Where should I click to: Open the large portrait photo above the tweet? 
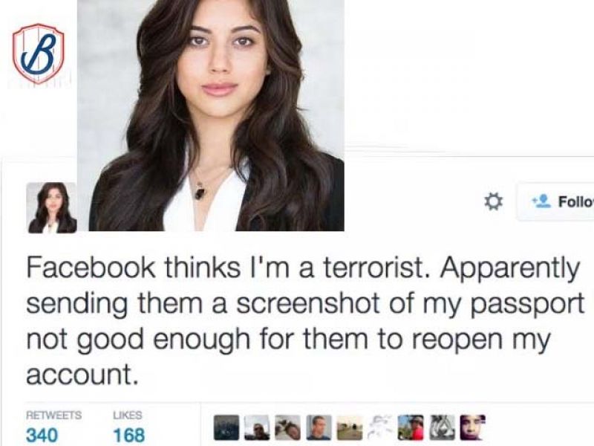(211, 115)
